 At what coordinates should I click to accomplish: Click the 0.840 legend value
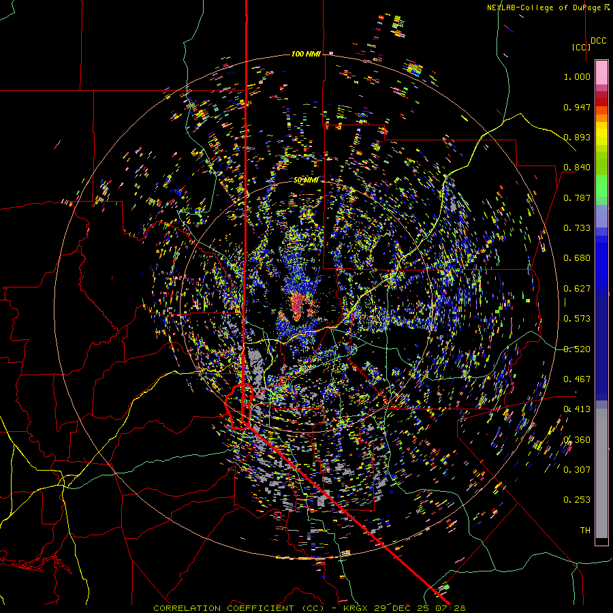(577, 168)
